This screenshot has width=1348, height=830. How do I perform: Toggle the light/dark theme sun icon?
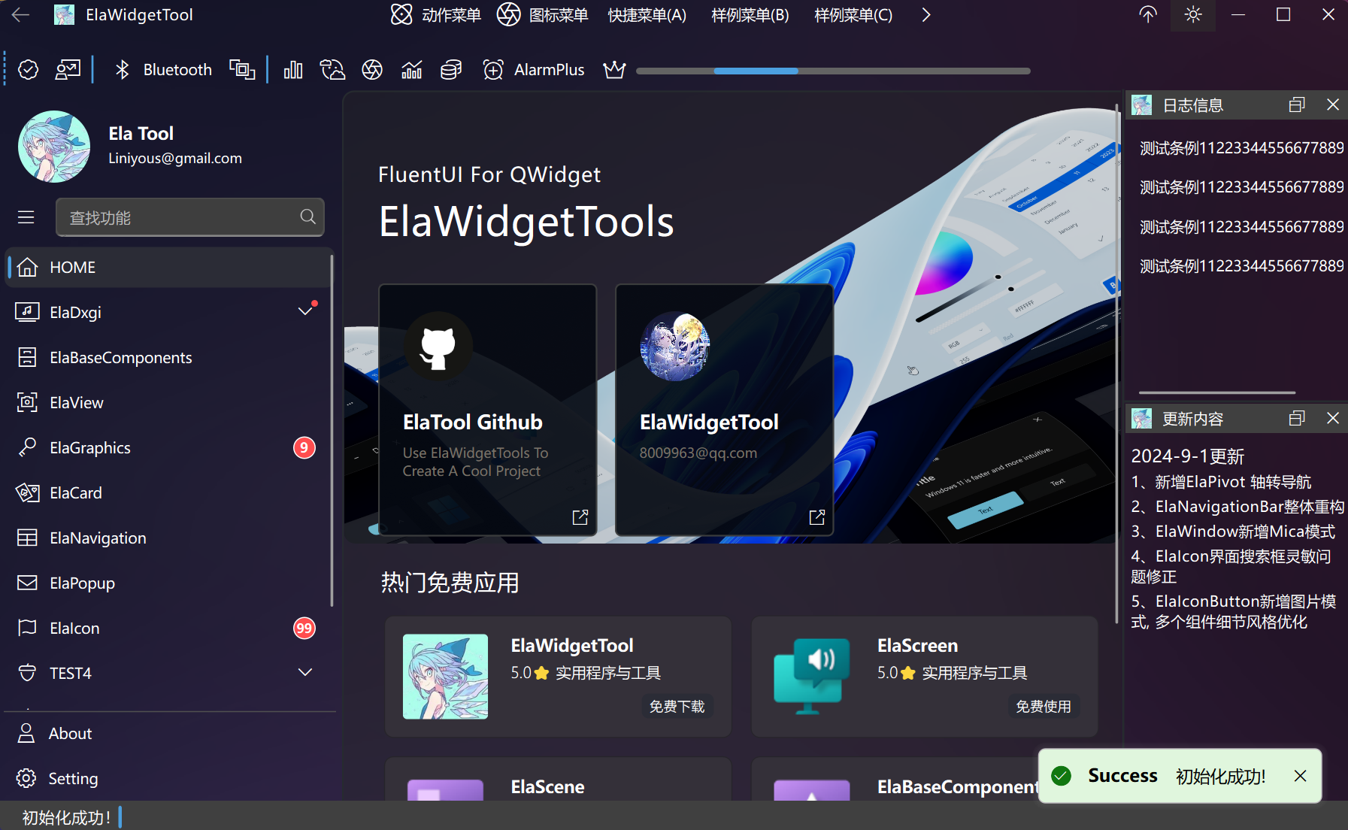click(x=1193, y=15)
